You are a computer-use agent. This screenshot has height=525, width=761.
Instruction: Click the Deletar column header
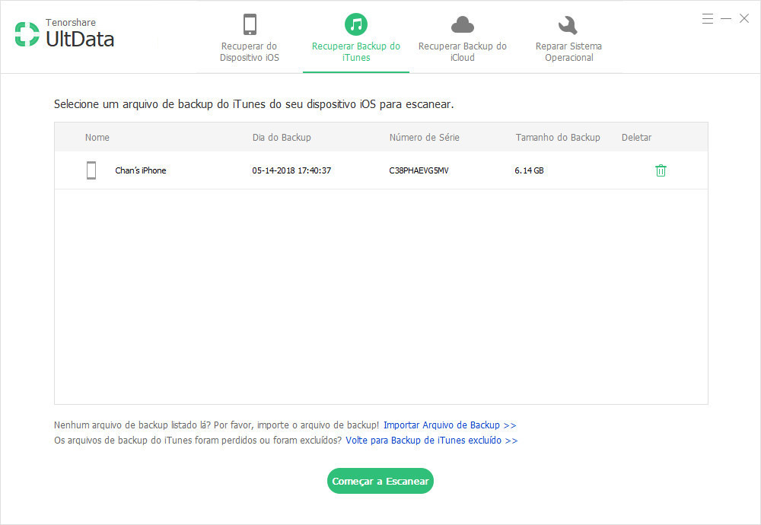636,137
